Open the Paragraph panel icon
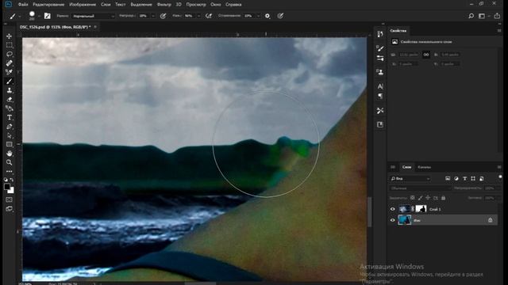This screenshot has height=285, width=508. 380,97
